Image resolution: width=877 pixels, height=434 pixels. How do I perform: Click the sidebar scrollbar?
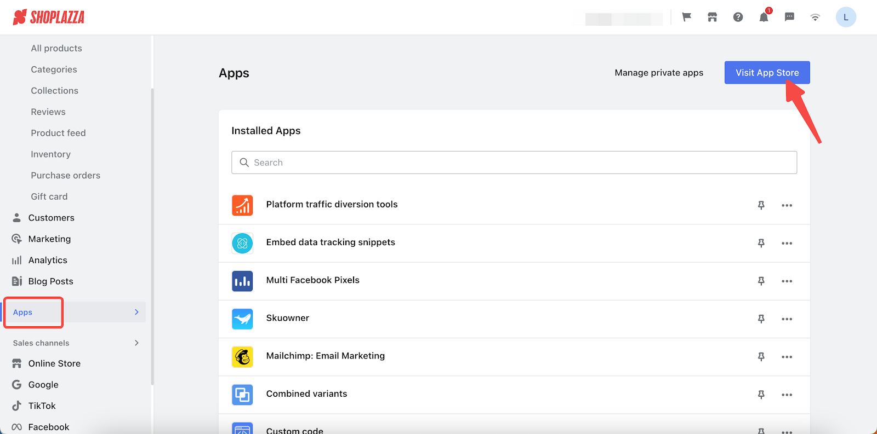(152, 236)
